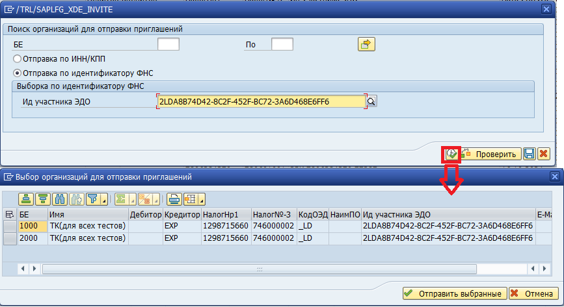Open search help next to EDO participant ID

point(372,101)
